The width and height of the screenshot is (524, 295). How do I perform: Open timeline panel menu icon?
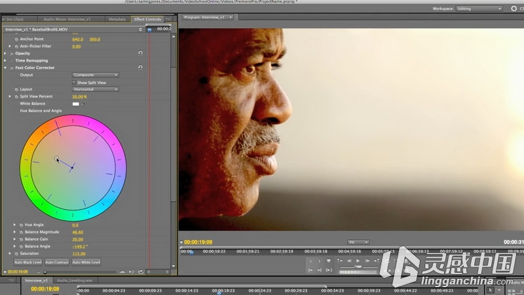pyautogui.click(x=11, y=281)
